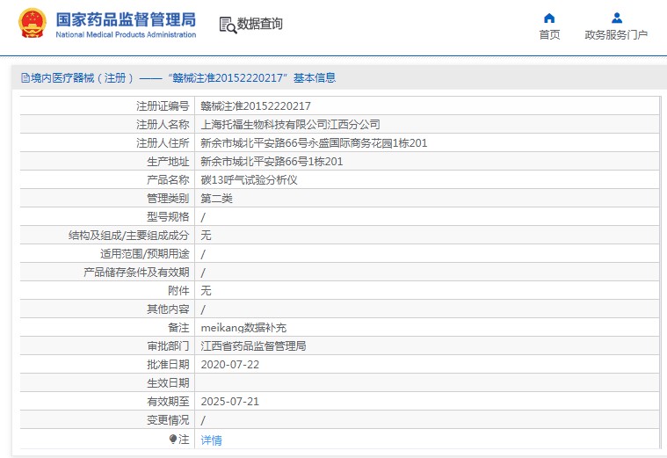The image size is (667, 458).
Task: Click the 数据查询 magnifier icon
Action: coord(228,25)
